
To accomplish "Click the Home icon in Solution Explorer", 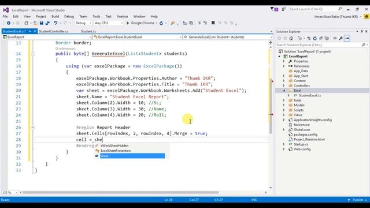I will click(291, 38).
